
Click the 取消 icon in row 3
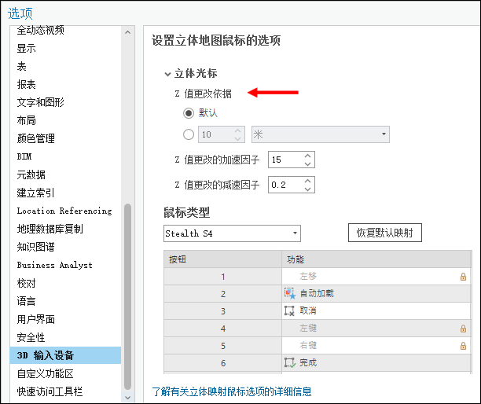[x=289, y=310]
